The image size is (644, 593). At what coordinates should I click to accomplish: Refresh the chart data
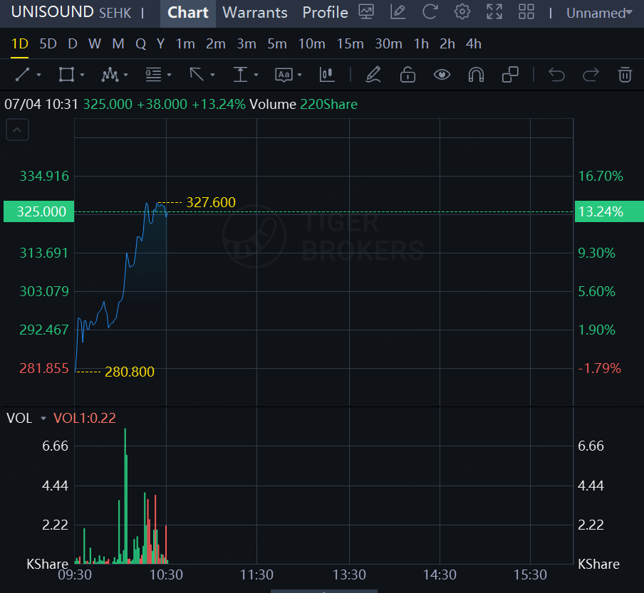click(430, 12)
